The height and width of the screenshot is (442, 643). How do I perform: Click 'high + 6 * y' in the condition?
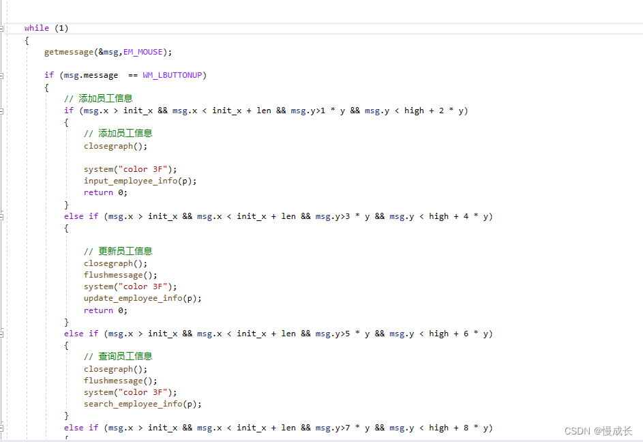458,334
